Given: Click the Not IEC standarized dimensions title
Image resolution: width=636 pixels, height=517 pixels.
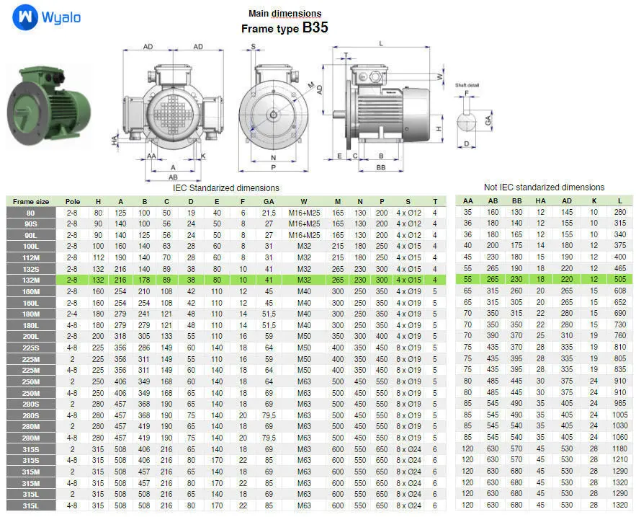Looking at the screenshot, I should tap(544, 187).
